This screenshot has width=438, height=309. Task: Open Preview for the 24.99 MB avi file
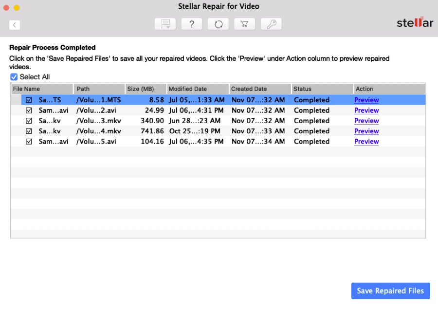tap(366, 110)
